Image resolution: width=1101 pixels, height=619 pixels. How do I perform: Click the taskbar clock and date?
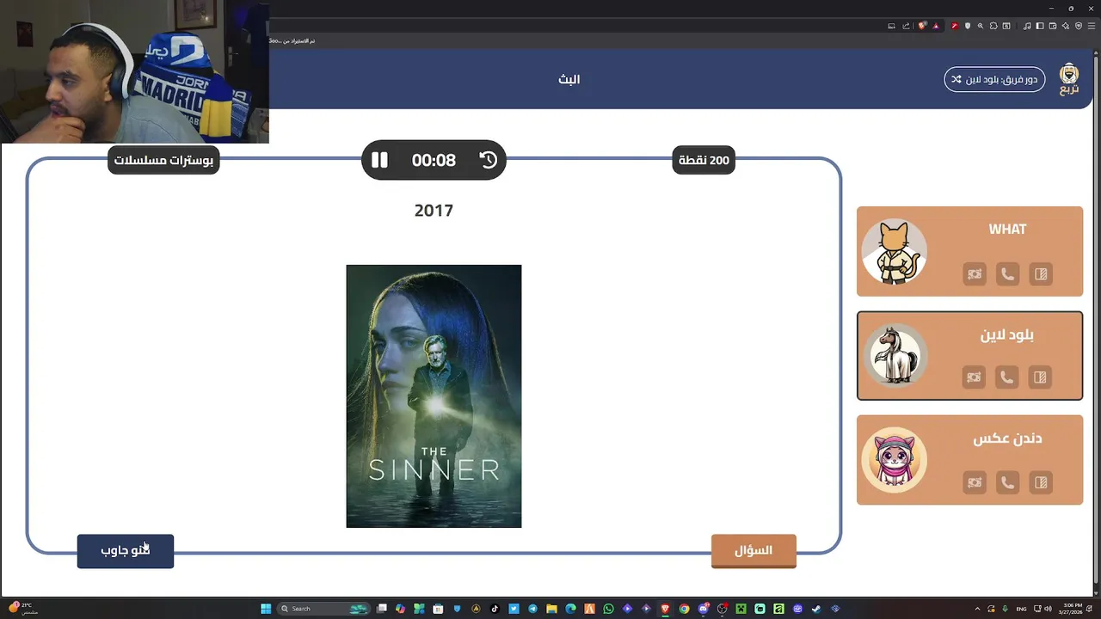click(x=1073, y=609)
